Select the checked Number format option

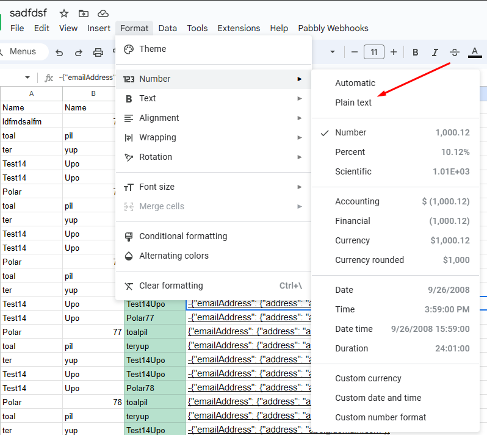click(350, 132)
